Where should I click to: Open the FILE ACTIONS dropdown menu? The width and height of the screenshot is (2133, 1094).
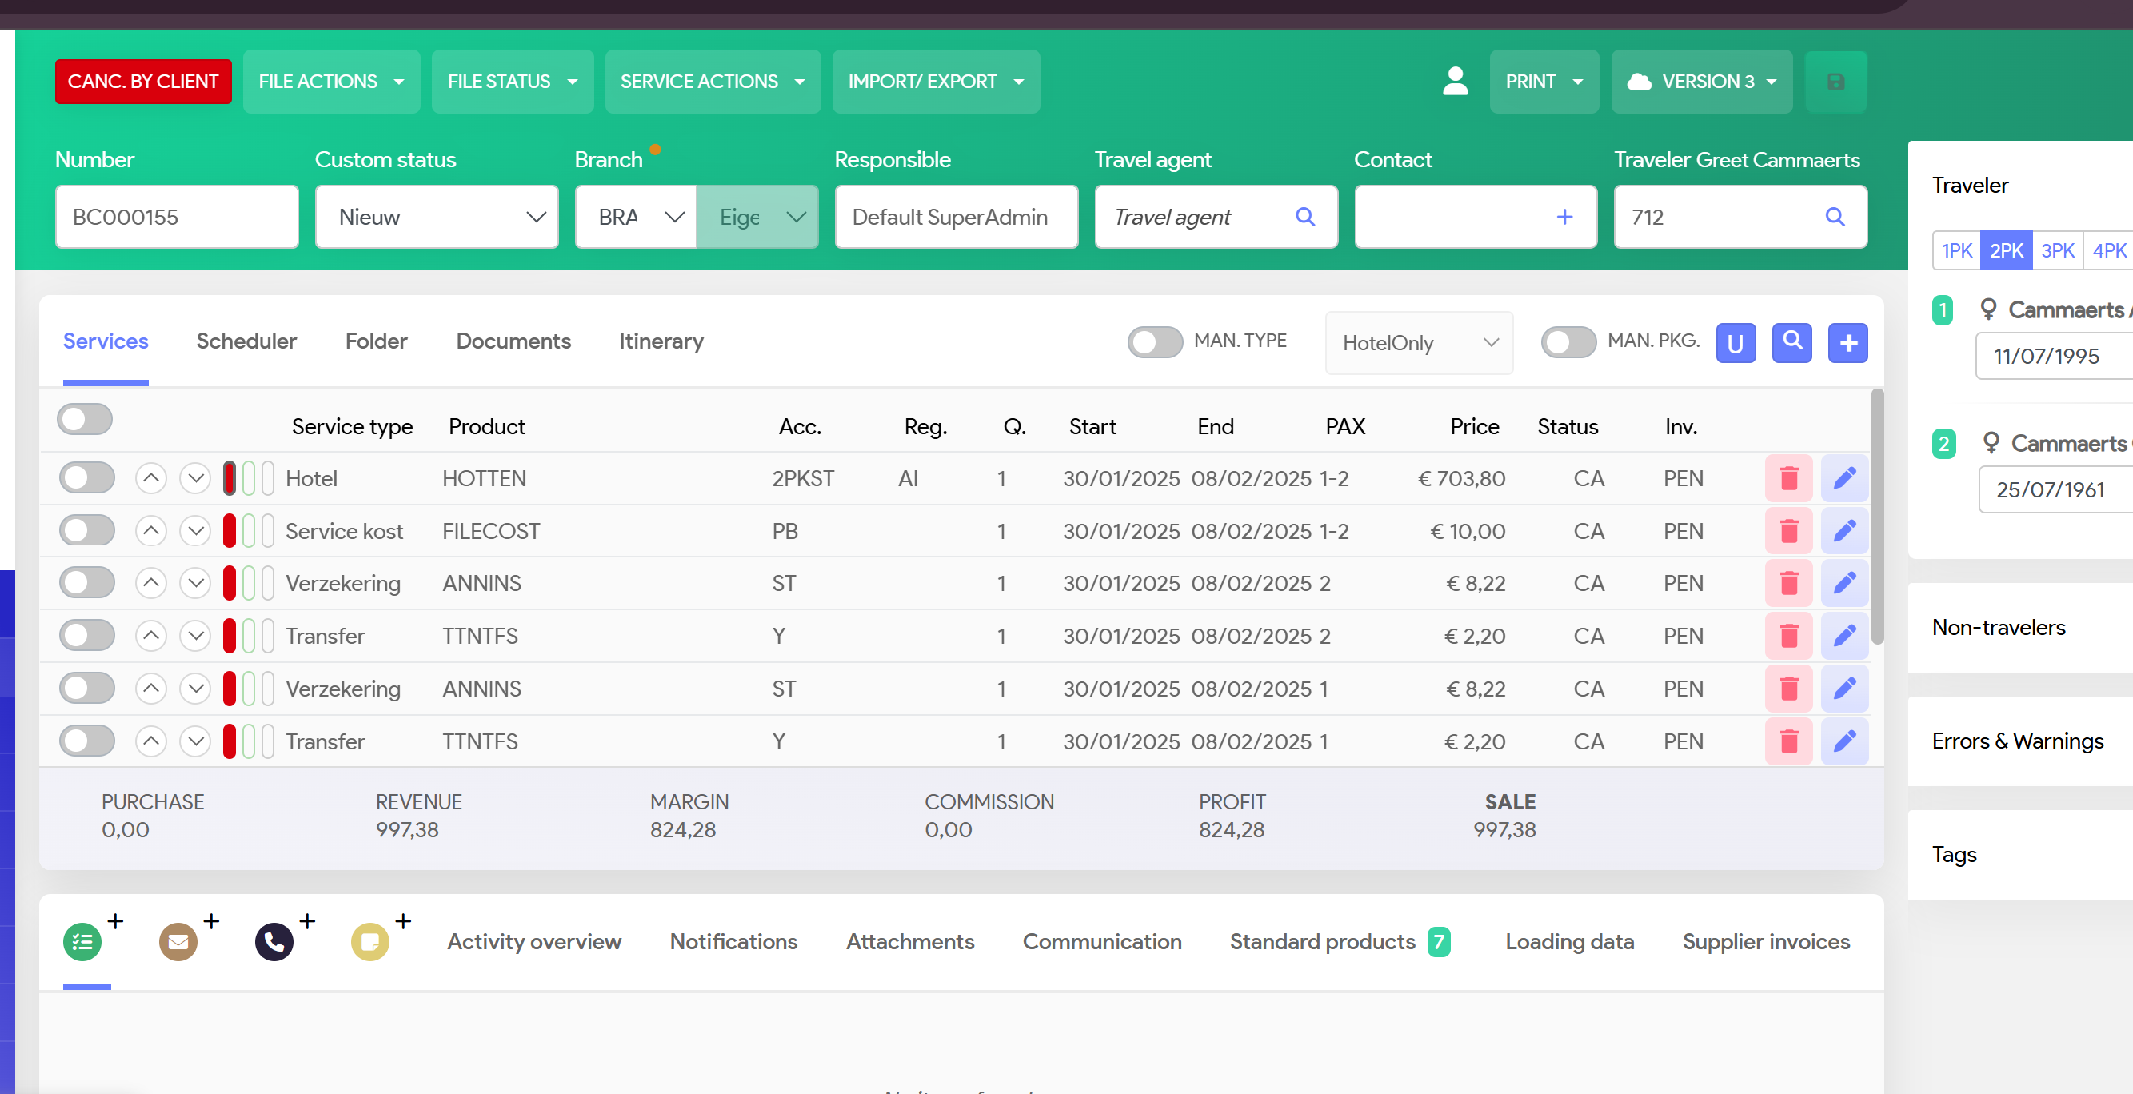[331, 81]
